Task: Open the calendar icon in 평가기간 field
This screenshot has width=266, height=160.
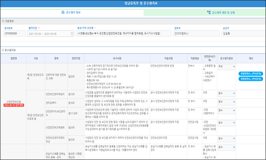Action: (72, 34)
